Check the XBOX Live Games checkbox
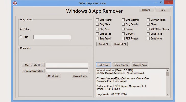This screenshot has width=186, height=102. click(148, 29)
